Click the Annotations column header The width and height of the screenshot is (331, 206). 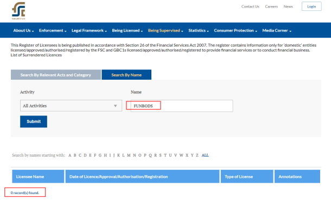[297, 177]
